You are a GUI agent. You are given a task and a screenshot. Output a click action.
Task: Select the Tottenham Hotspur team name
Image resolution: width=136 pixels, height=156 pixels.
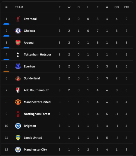pyautogui.click(x=38, y=55)
